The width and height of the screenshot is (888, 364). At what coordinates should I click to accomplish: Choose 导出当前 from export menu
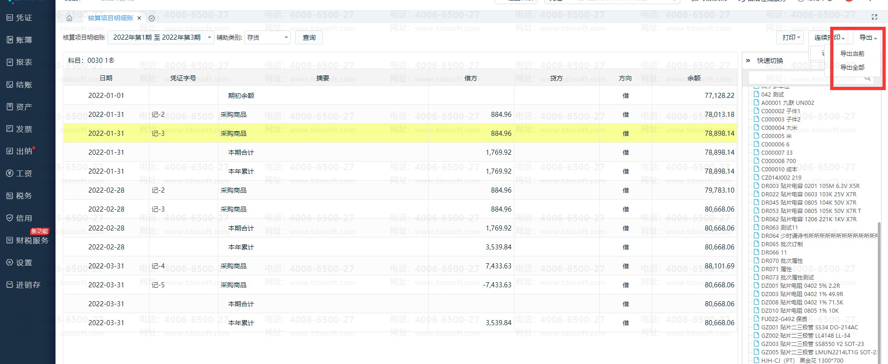(x=852, y=54)
